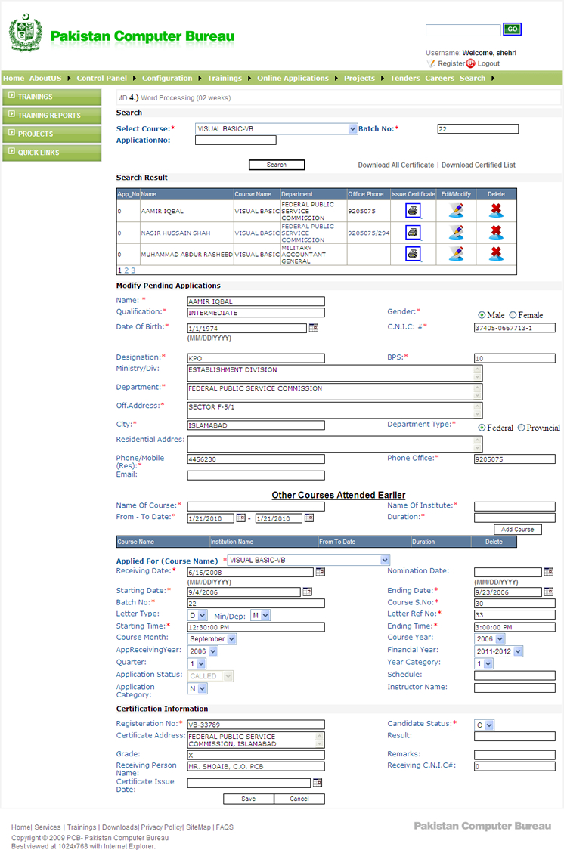This screenshot has height=850, width=564.
Task: Click Download All Certificate link
Action: [396, 165]
